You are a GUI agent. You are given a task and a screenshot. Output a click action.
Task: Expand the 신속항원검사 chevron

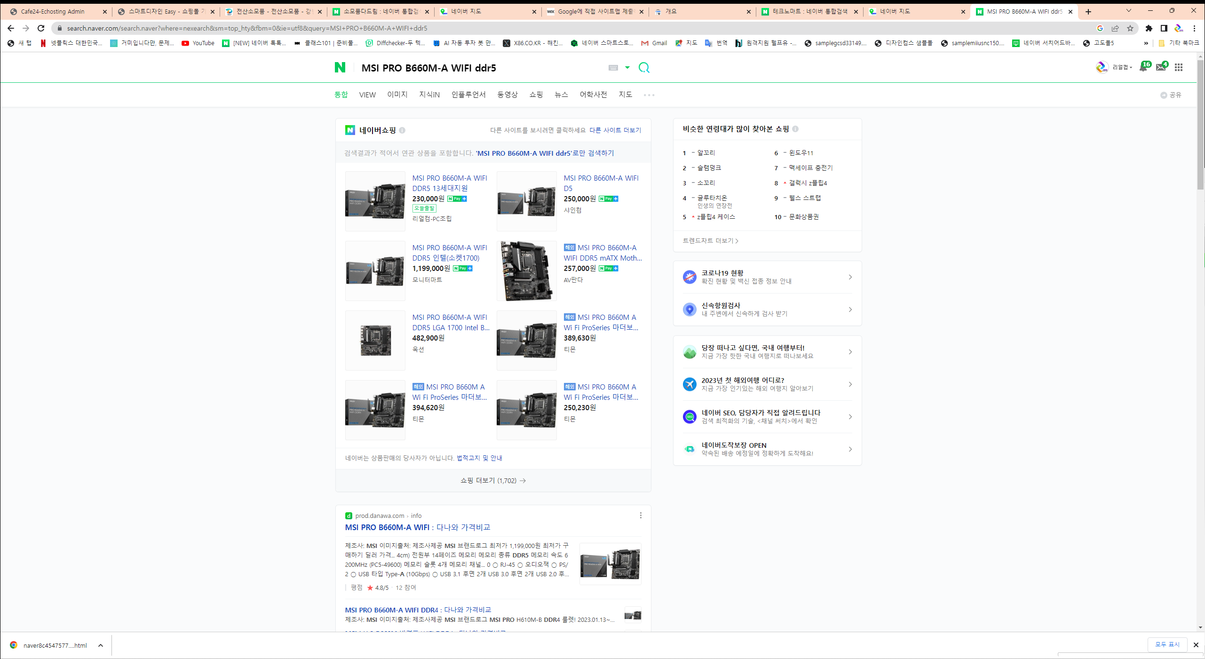click(850, 310)
